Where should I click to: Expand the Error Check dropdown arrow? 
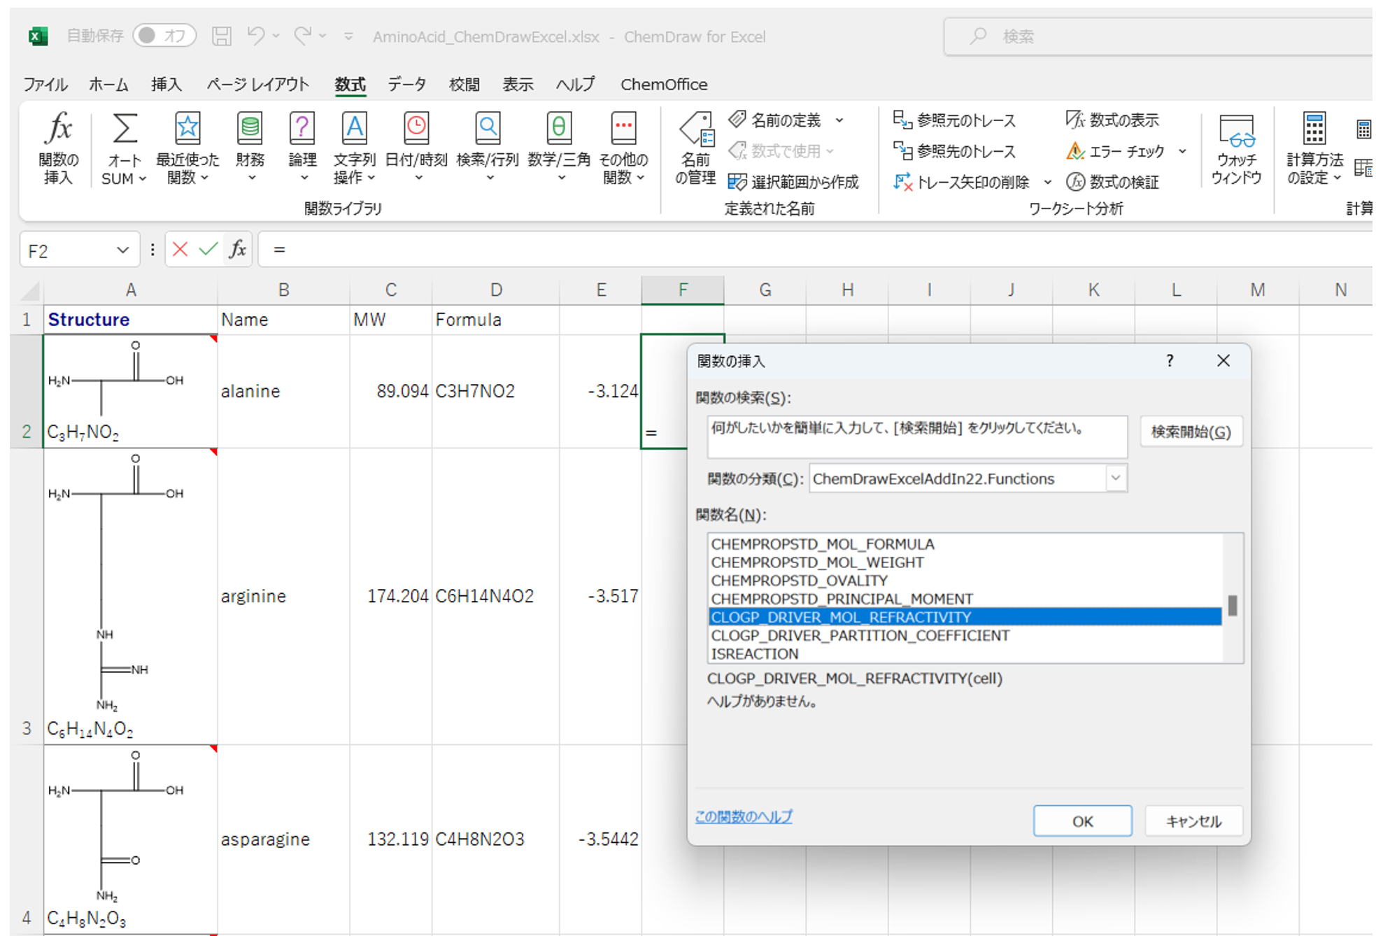pyautogui.click(x=1182, y=151)
